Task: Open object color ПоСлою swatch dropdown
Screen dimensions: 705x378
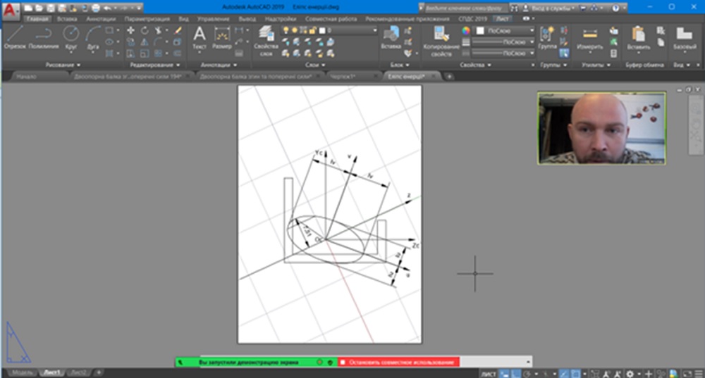Action: pyautogui.click(x=505, y=30)
